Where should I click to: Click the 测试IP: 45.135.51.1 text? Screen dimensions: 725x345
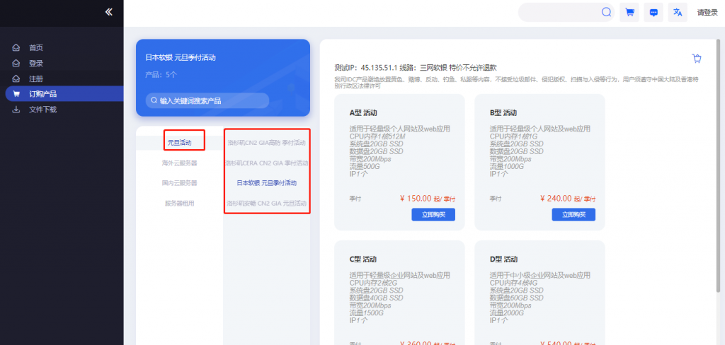(366, 67)
